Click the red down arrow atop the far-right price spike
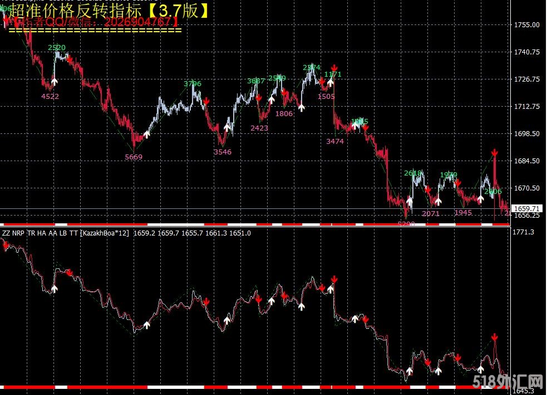The width and height of the screenshot is (547, 395). pyautogui.click(x=494, y=152)
